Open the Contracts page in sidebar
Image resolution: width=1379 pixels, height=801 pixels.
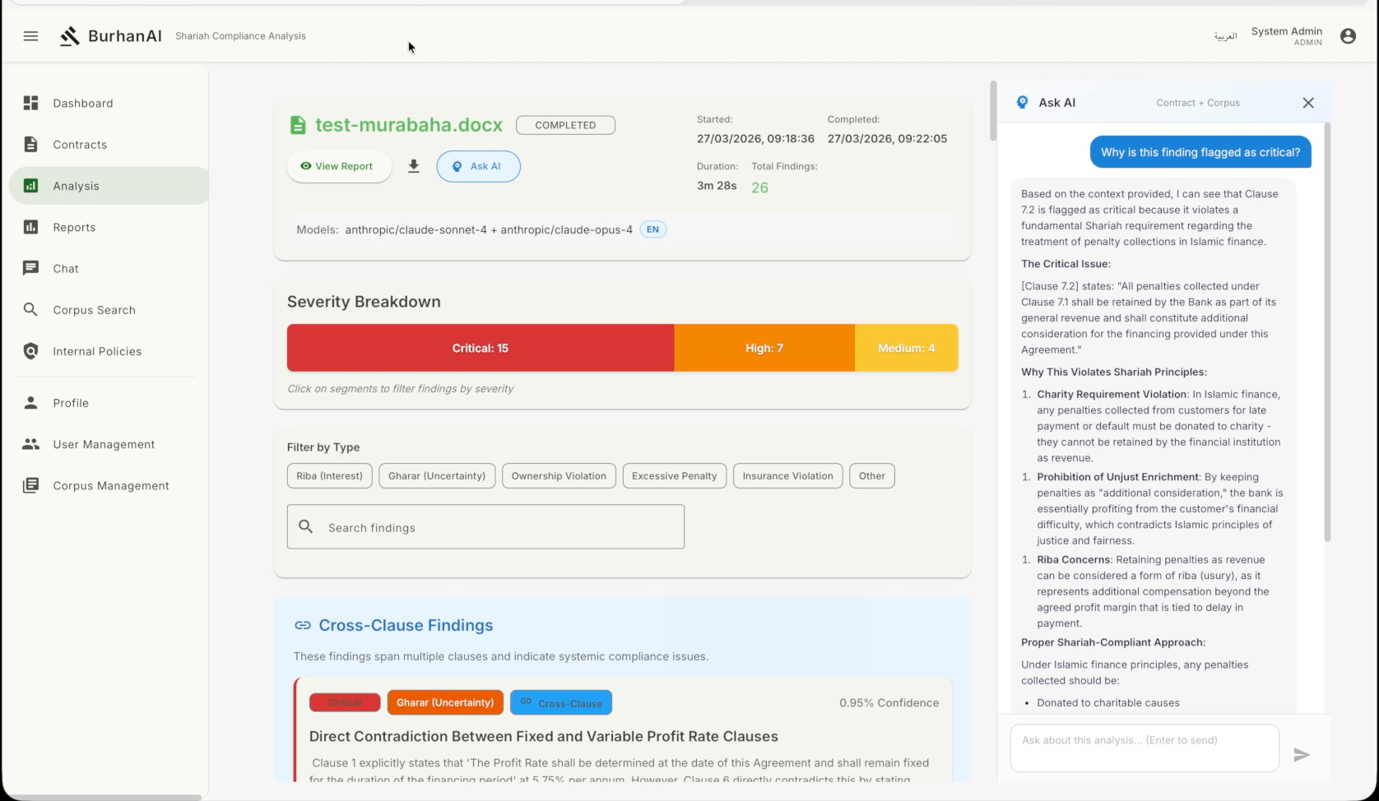point(80,145)
